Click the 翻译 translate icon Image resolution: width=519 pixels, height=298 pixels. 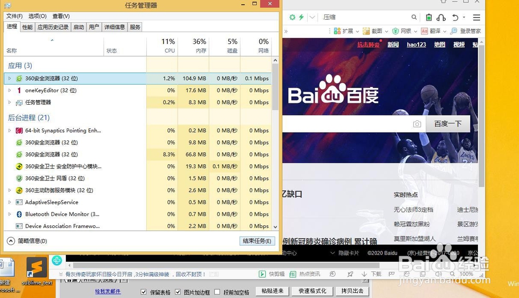(x=425, y=31)
